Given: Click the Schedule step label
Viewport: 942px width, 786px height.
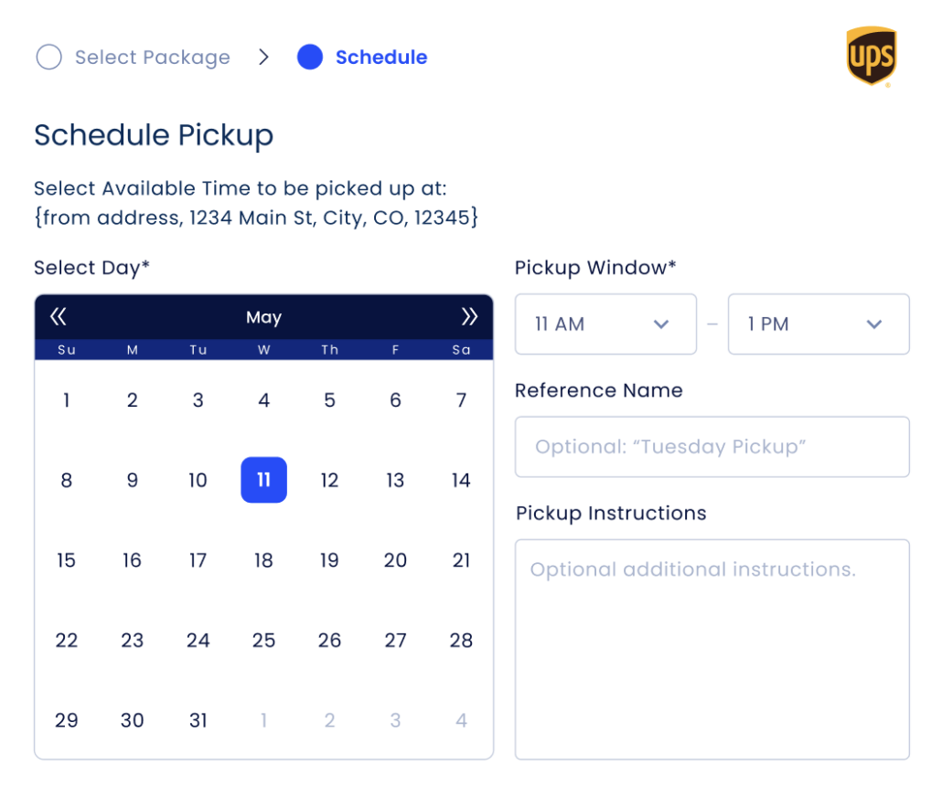Looking at the screenshot, I should pos(381,57).
